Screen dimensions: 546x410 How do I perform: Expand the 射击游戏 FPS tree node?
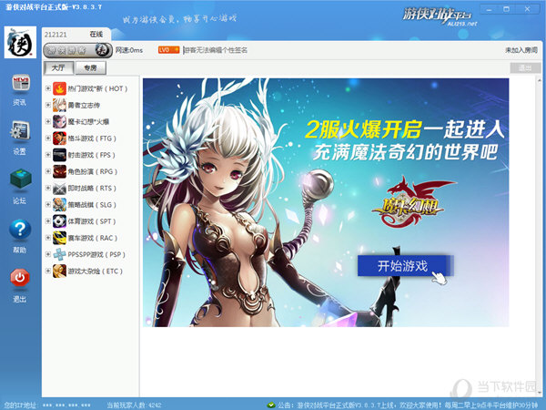(48, 155)
